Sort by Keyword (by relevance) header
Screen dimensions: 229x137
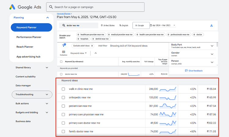[x=74, y=61]
